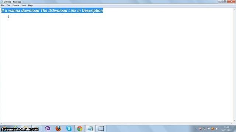
Task: Minimize the Notepad window
Action: (x=220, y=1)
